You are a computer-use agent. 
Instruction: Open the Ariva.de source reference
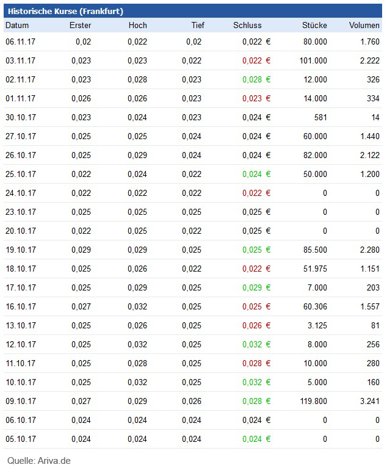click(x=39, y=460)
